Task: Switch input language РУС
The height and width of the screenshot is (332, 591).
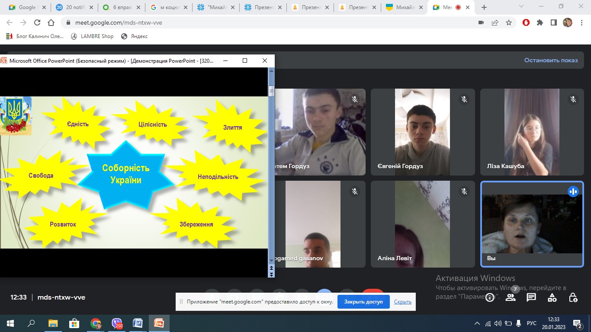Action: click(x=532, y=323)
